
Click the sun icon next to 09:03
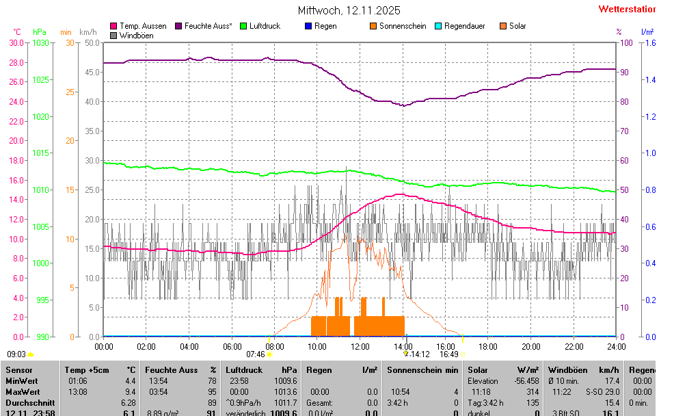[x=31, y=354]
